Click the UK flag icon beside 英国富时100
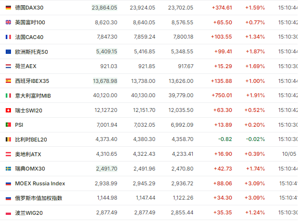Screen dimensions: 300x222 click(8, 22)
